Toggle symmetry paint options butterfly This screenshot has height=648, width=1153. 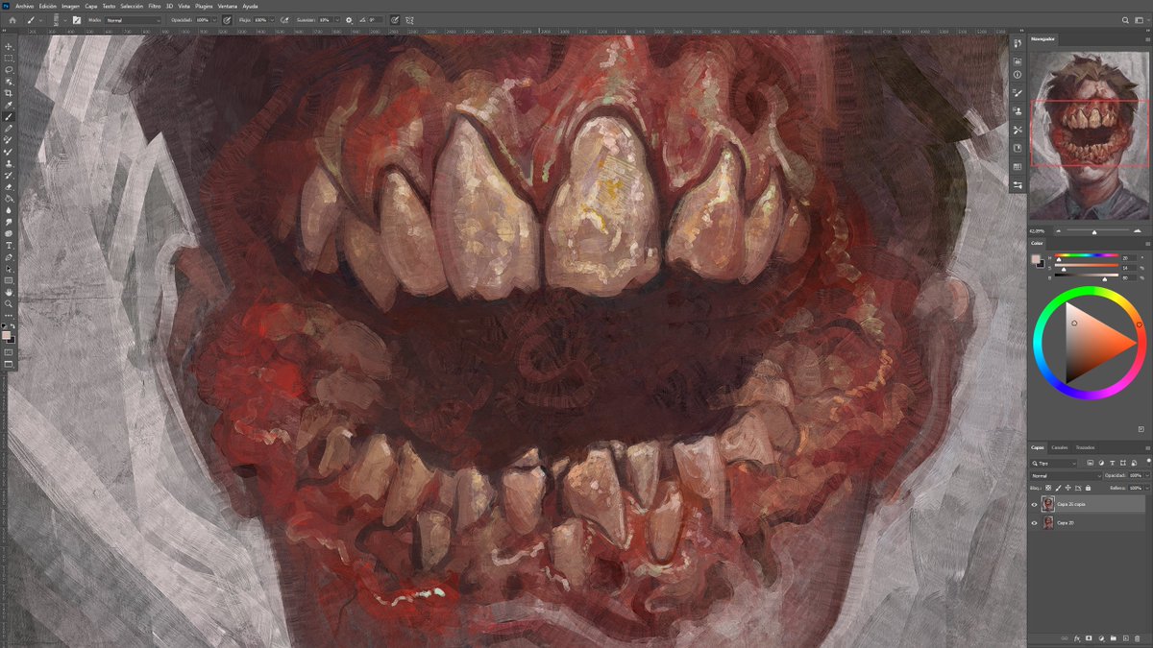pos(410,20)
